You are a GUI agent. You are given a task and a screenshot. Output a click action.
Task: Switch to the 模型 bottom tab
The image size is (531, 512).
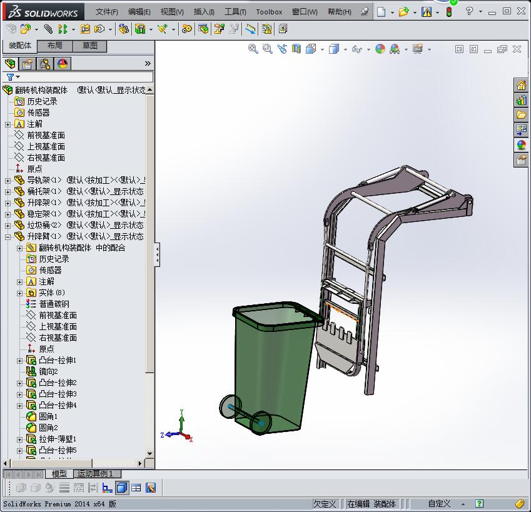point(59,474)
